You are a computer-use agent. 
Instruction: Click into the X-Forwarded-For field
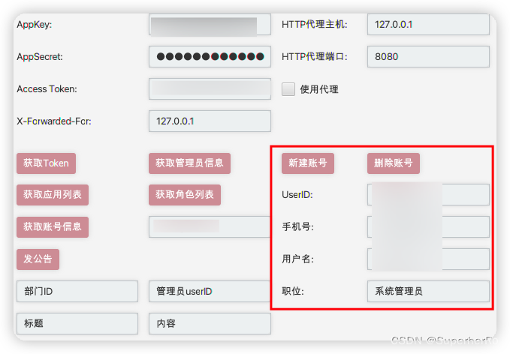(x=210, y=121)
